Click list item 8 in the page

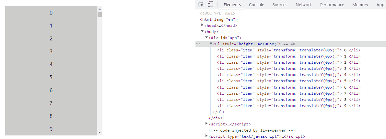pos(51,116)
